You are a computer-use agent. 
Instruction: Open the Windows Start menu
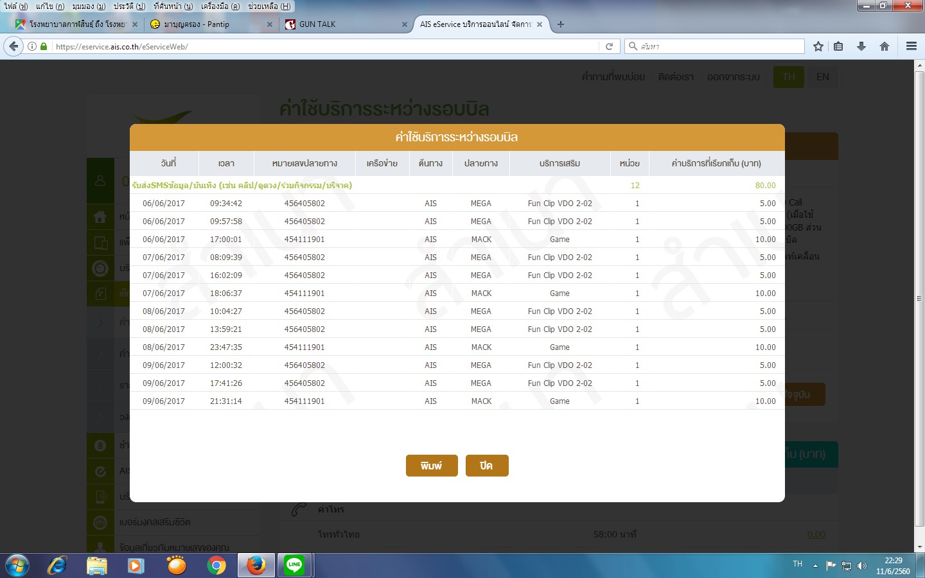pyautogui.click(x=17, y=566)
